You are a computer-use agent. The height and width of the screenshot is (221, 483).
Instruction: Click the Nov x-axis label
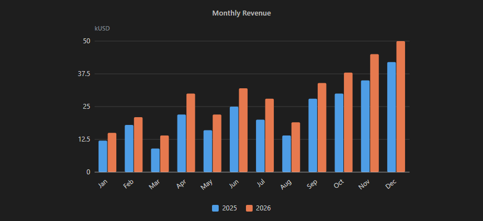364,184
